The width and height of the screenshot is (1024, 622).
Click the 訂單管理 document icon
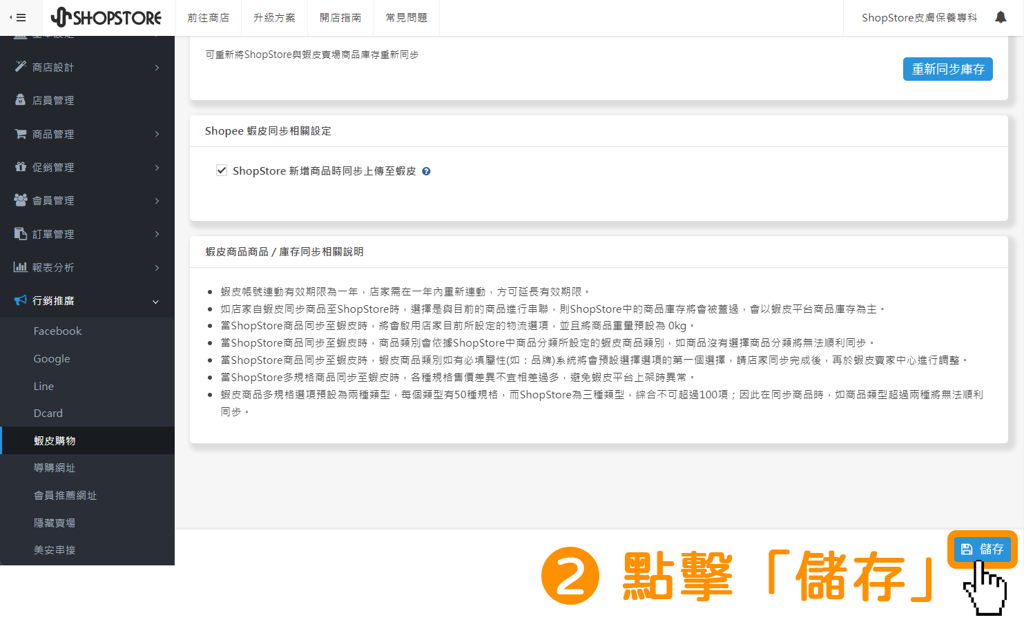(21, 233)
